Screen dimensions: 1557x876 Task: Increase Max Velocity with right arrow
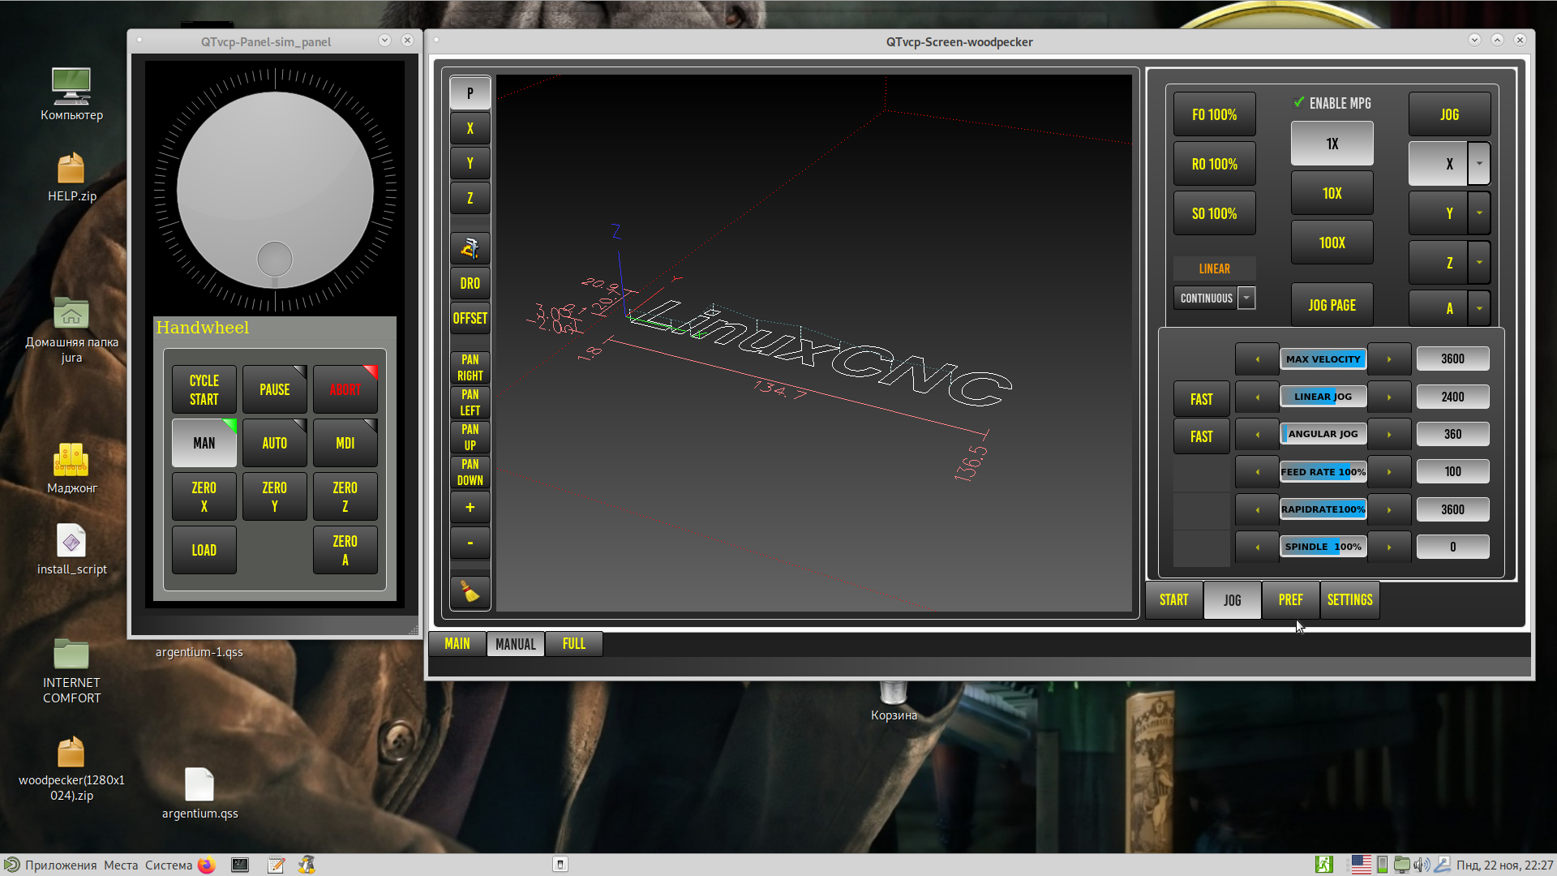coord(1389,359)
